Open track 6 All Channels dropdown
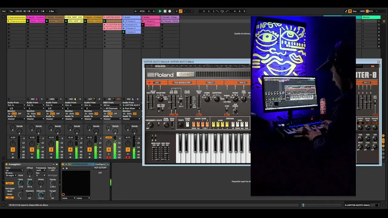 click(112, 108)
